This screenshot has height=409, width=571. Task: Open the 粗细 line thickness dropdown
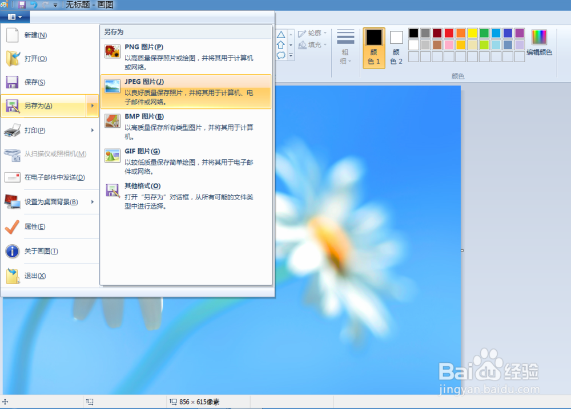(345, 47)
